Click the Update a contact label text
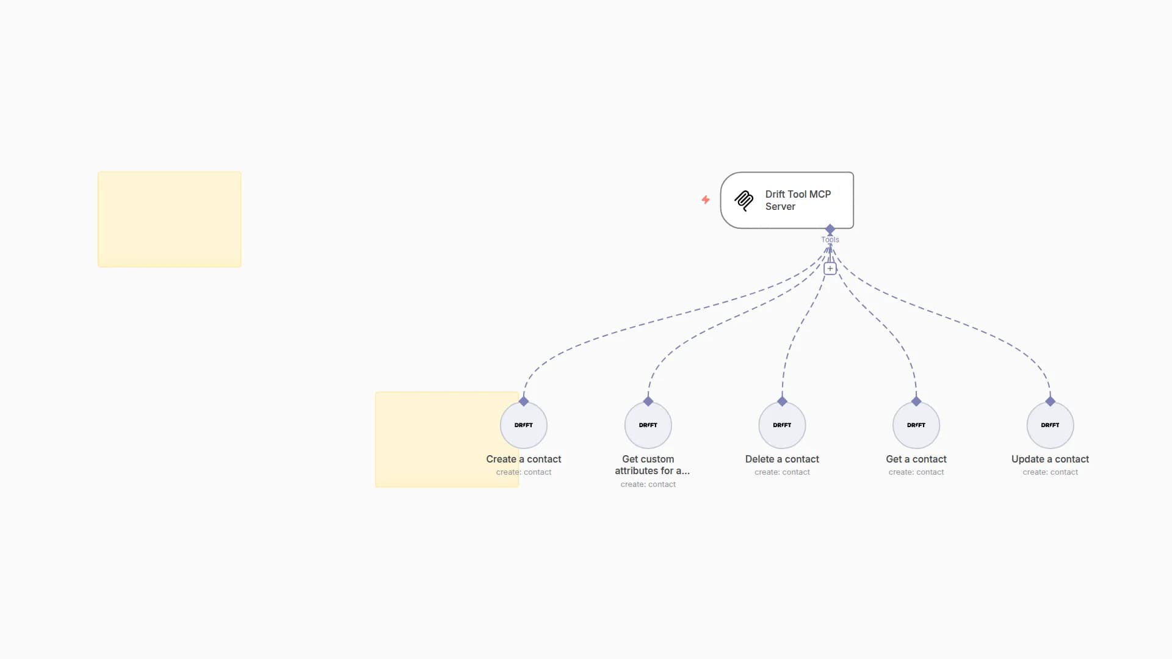The width and height of the screenshot is (1172, 659). [x=1050, y=459]
